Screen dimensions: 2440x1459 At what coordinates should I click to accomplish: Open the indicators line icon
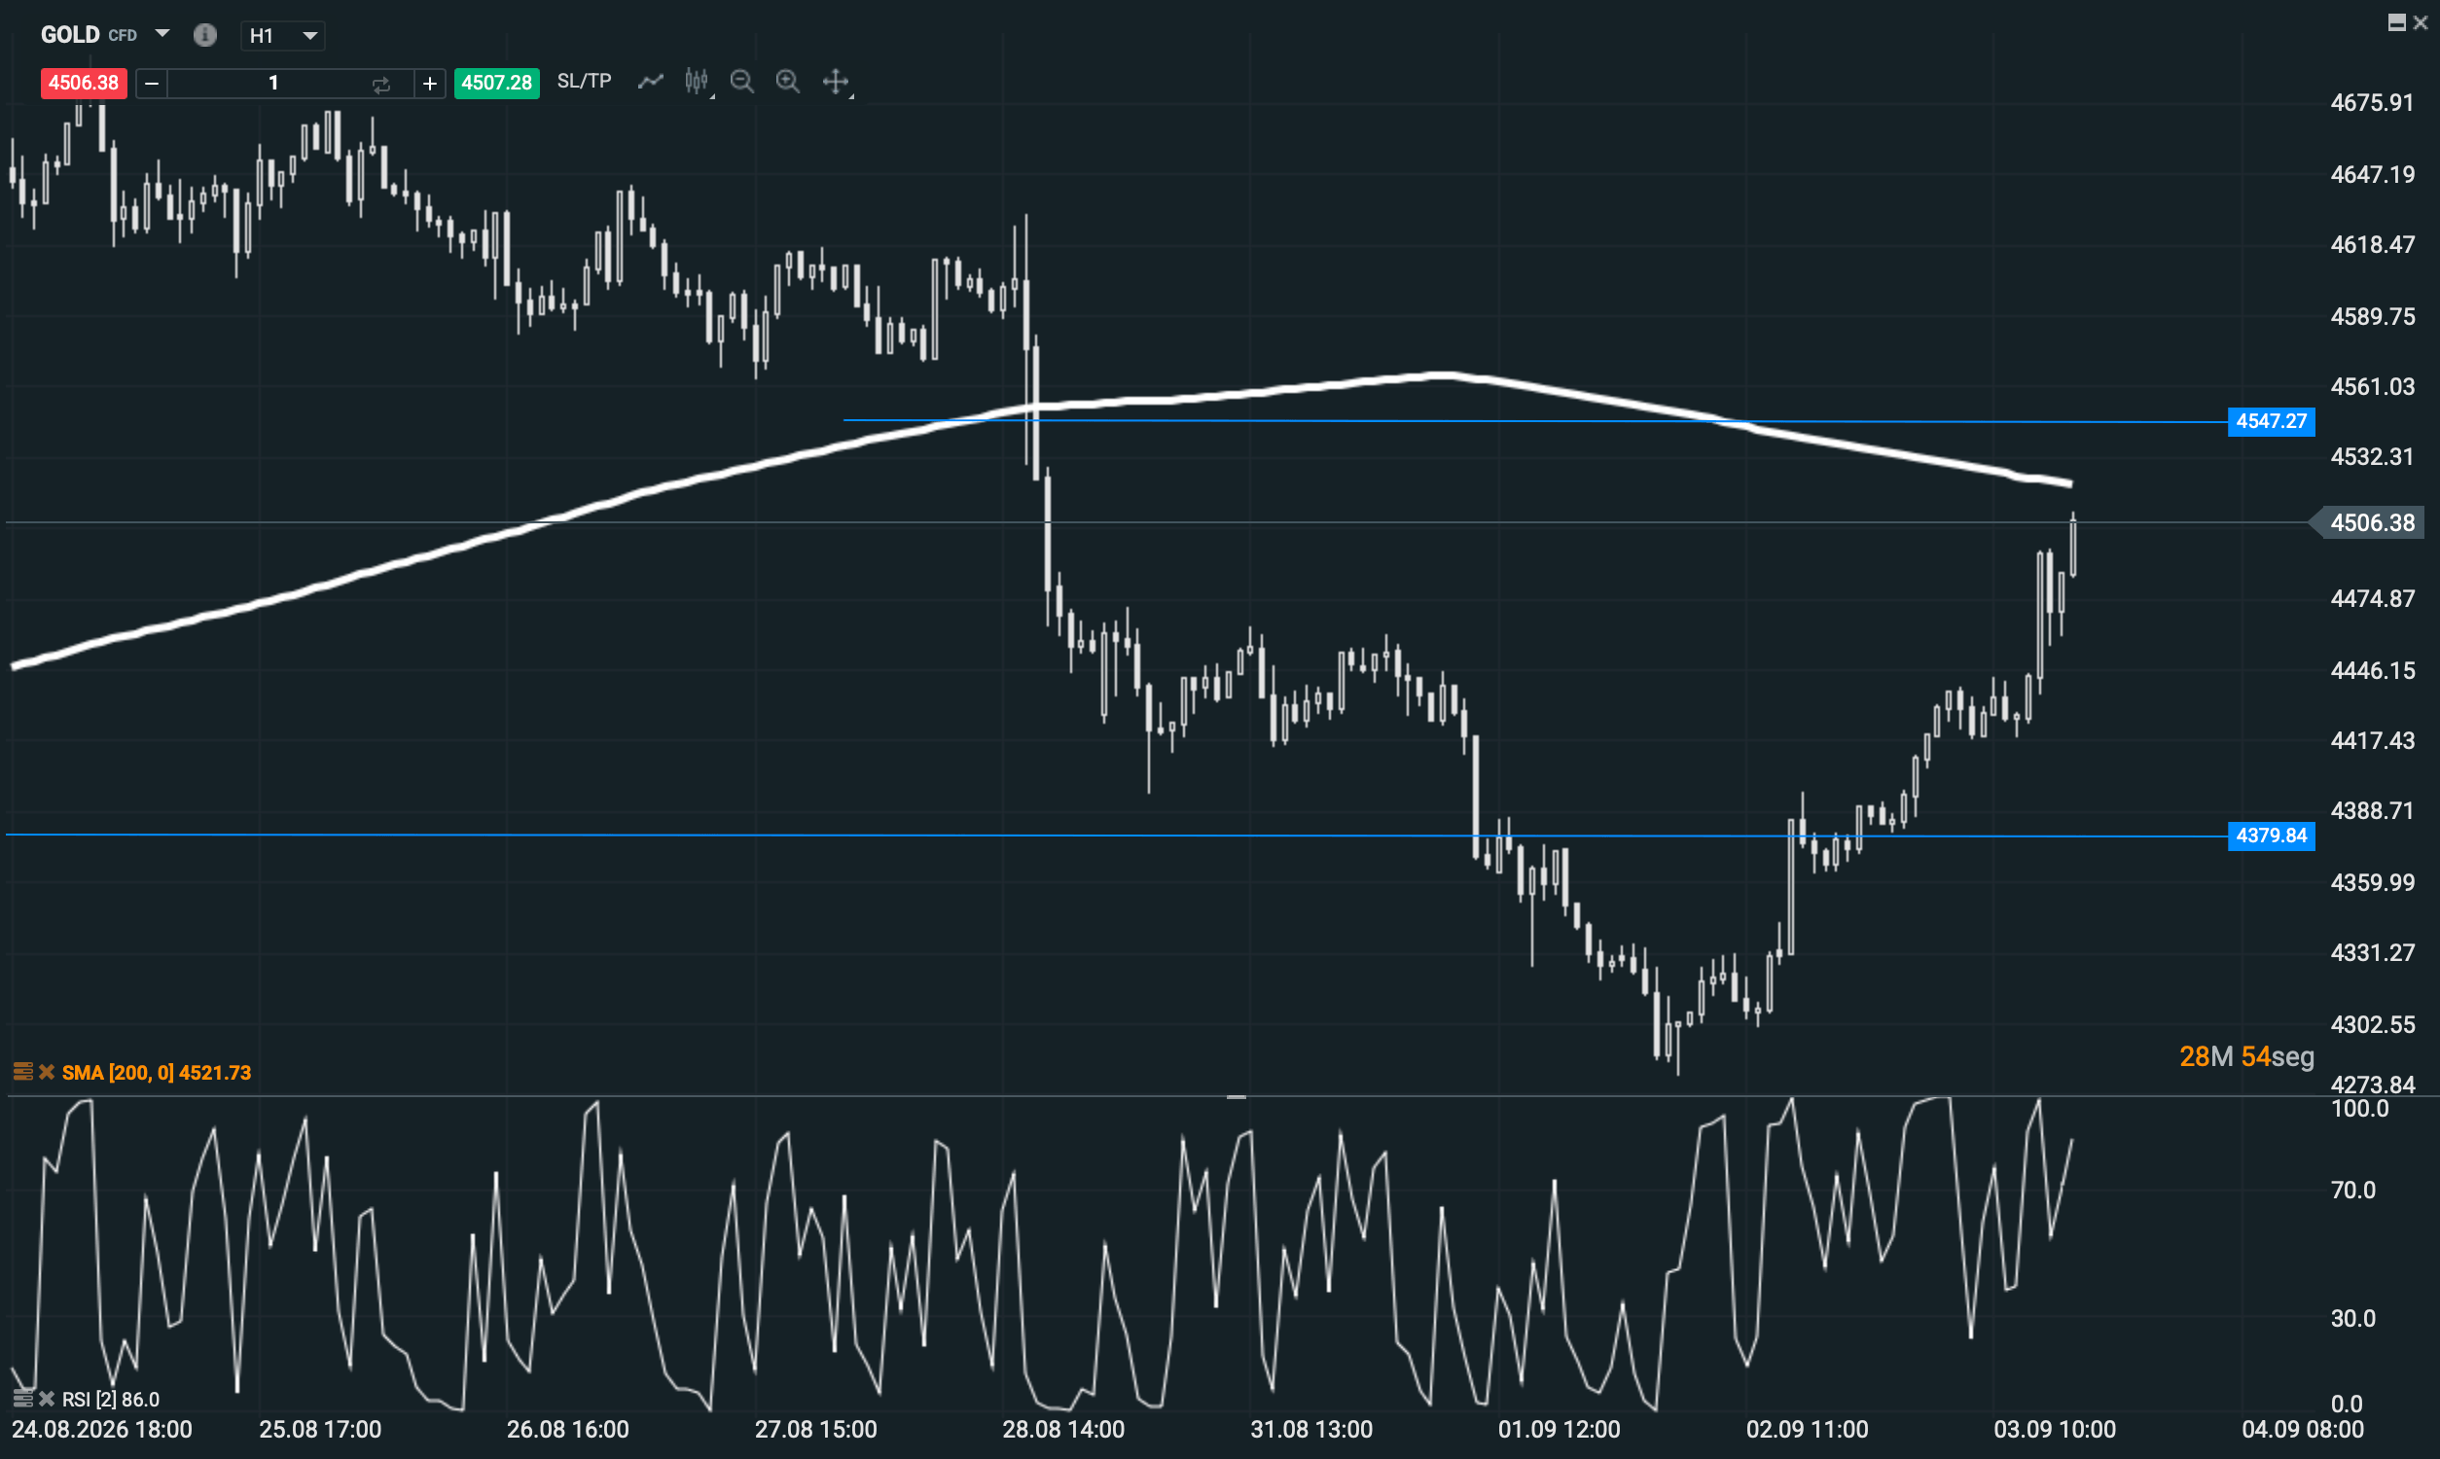coord(651,82)
